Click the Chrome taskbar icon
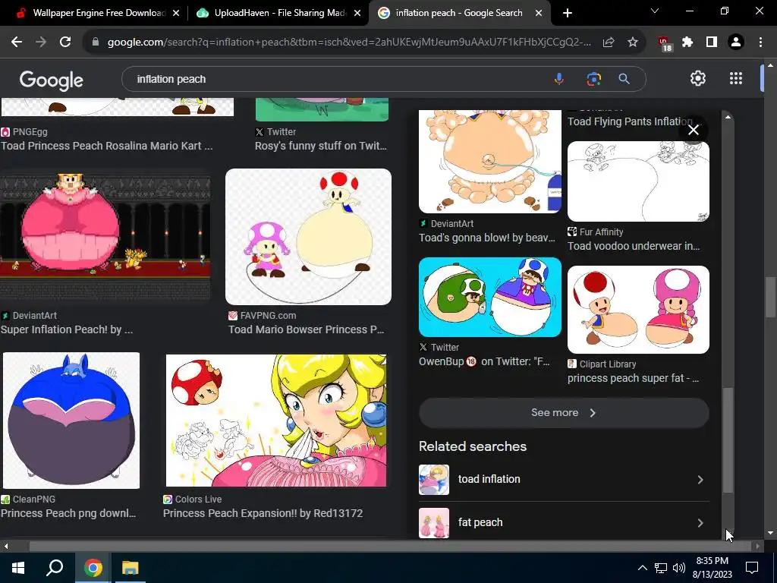The height and width of the screenshot is (583, 777). pyautogui.click(x=93, y=568)
